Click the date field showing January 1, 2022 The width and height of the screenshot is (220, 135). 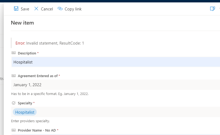(x=107, y=85)
